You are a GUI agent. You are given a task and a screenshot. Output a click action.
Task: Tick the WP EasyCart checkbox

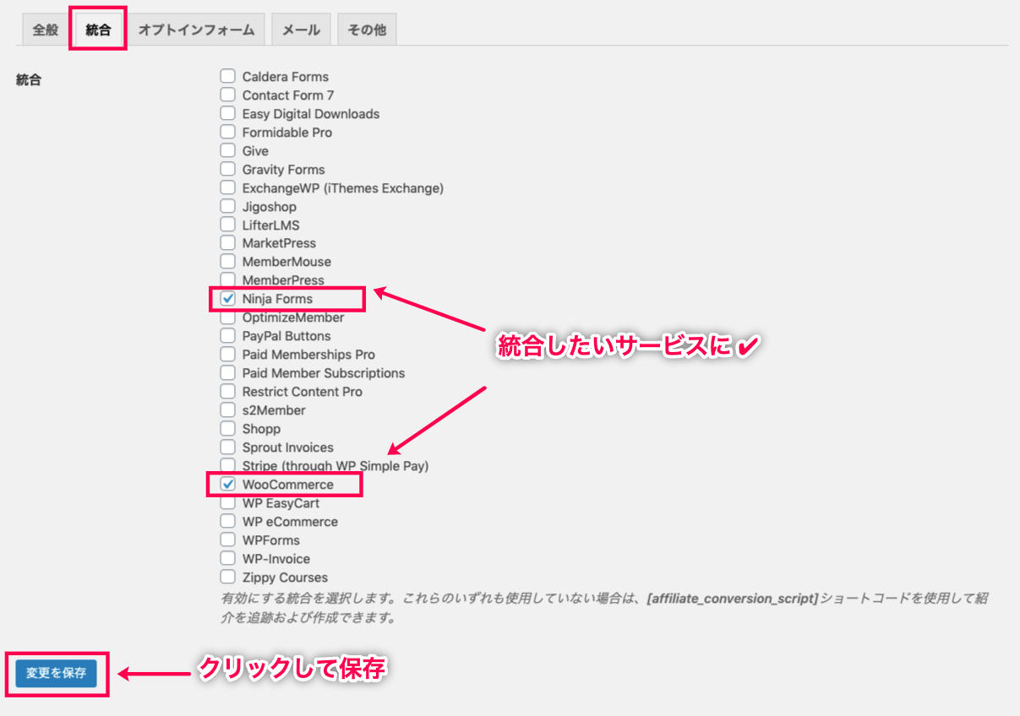tap(227, 503)
